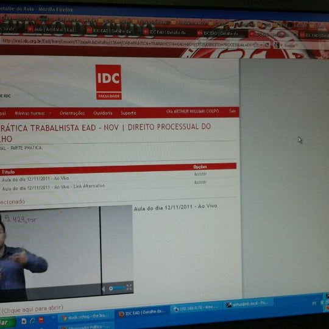Expand the Minhas turmas dropdown menu

point(33,113)
